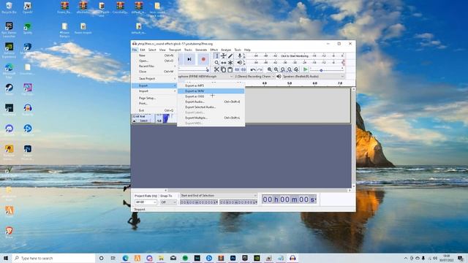Choose Export Audio... menu entry
The image size is (468, 263).
coord(211,102)
